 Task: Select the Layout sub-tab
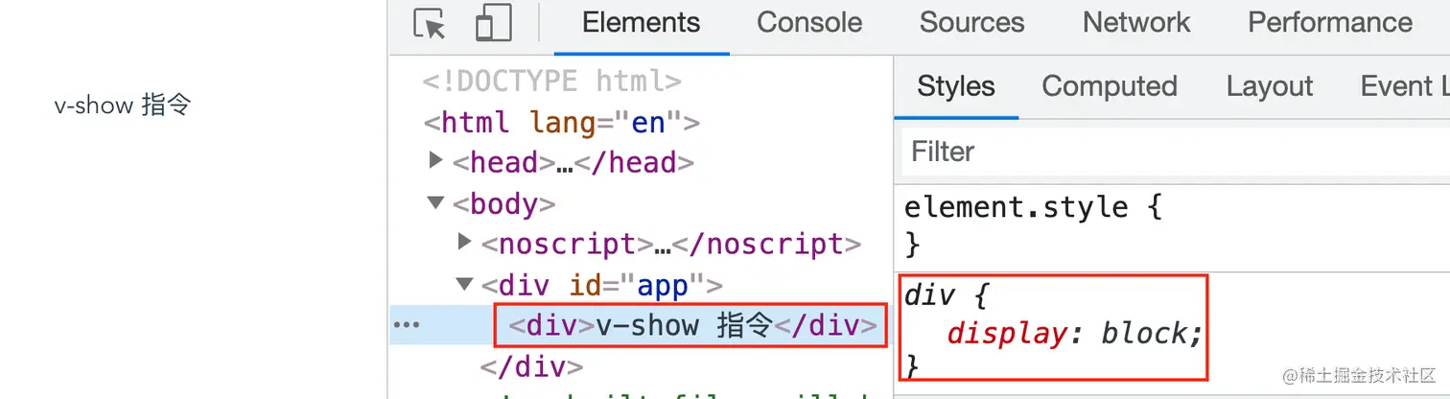point(1270,86)
